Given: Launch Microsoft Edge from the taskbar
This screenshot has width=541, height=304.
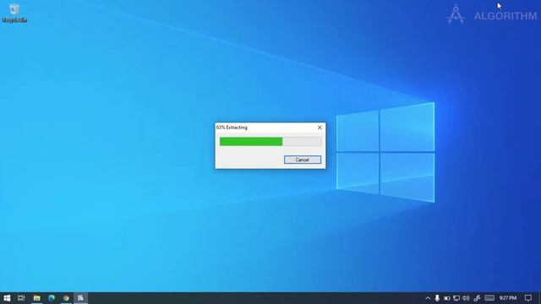Looking at the screenshot, I should pos(52,298).
